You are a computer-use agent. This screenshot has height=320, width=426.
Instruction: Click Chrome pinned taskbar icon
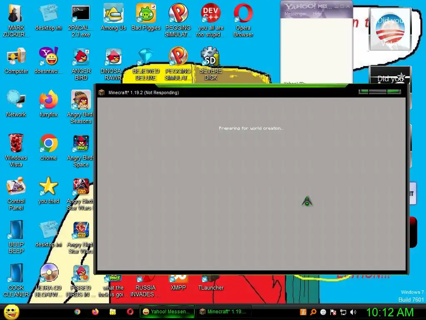(77, 312)
